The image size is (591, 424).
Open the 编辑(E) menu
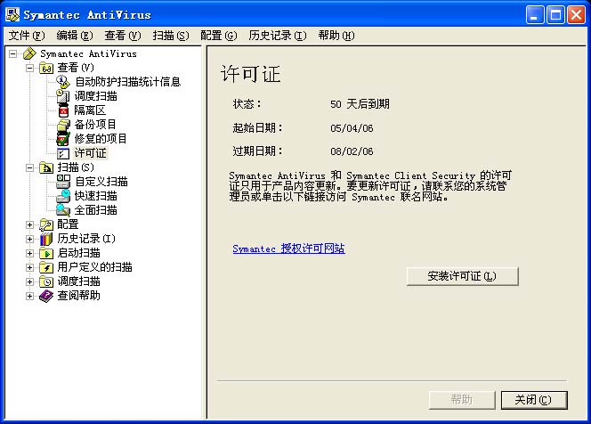[75, 36]
